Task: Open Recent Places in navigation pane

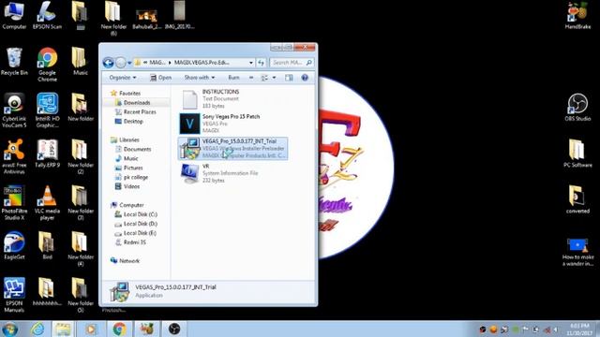Action: pos(135,112)
